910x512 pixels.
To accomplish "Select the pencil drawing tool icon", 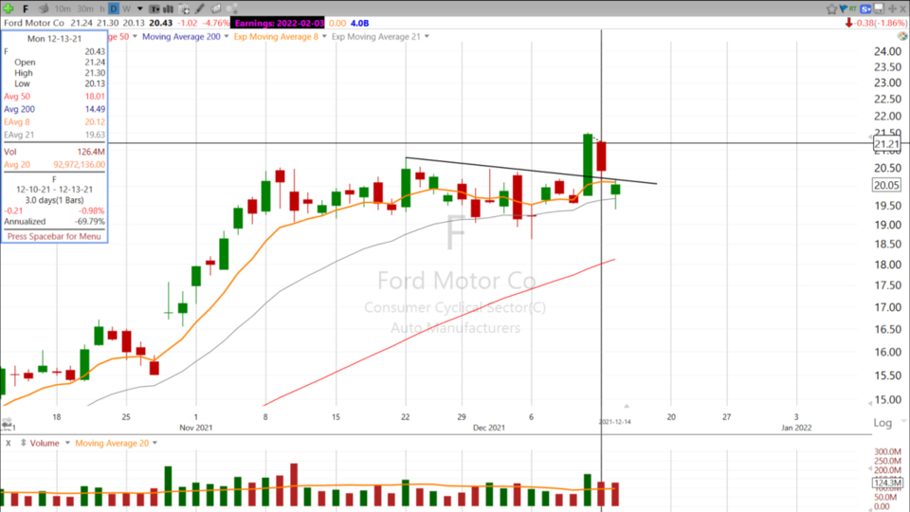I will click(200, 9).
